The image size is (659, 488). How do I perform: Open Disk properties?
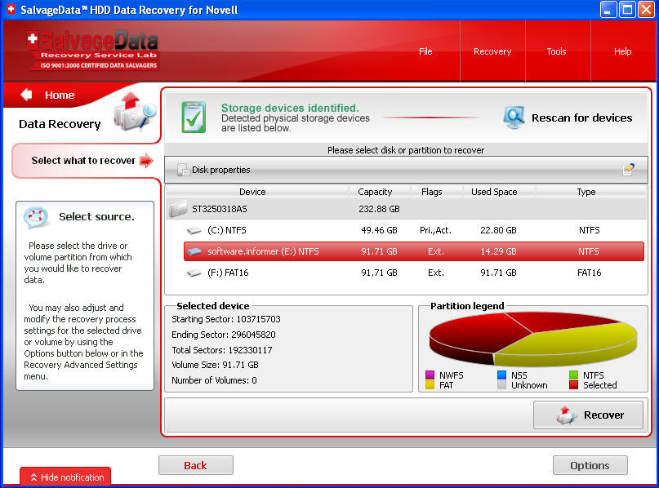pos(220,170)
